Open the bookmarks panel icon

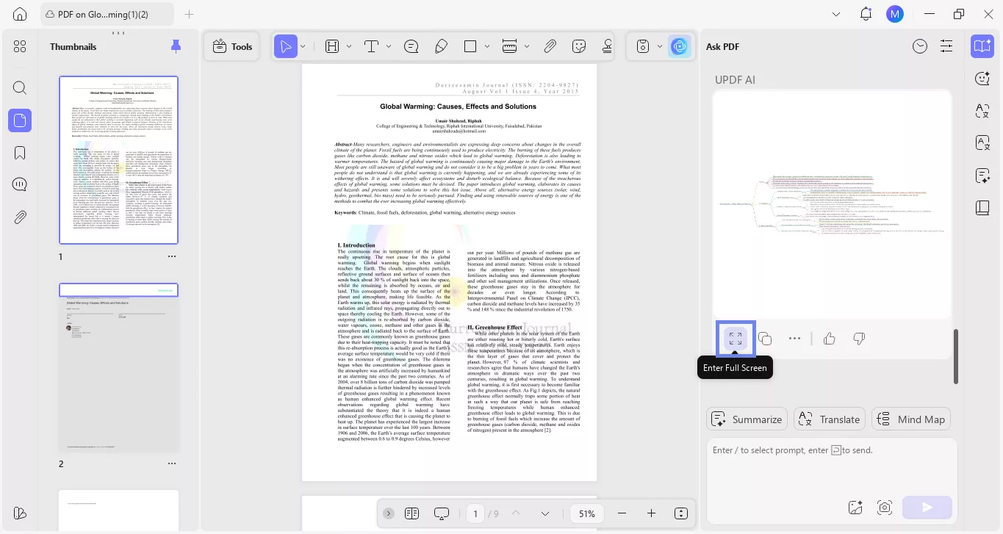(20, 153)
